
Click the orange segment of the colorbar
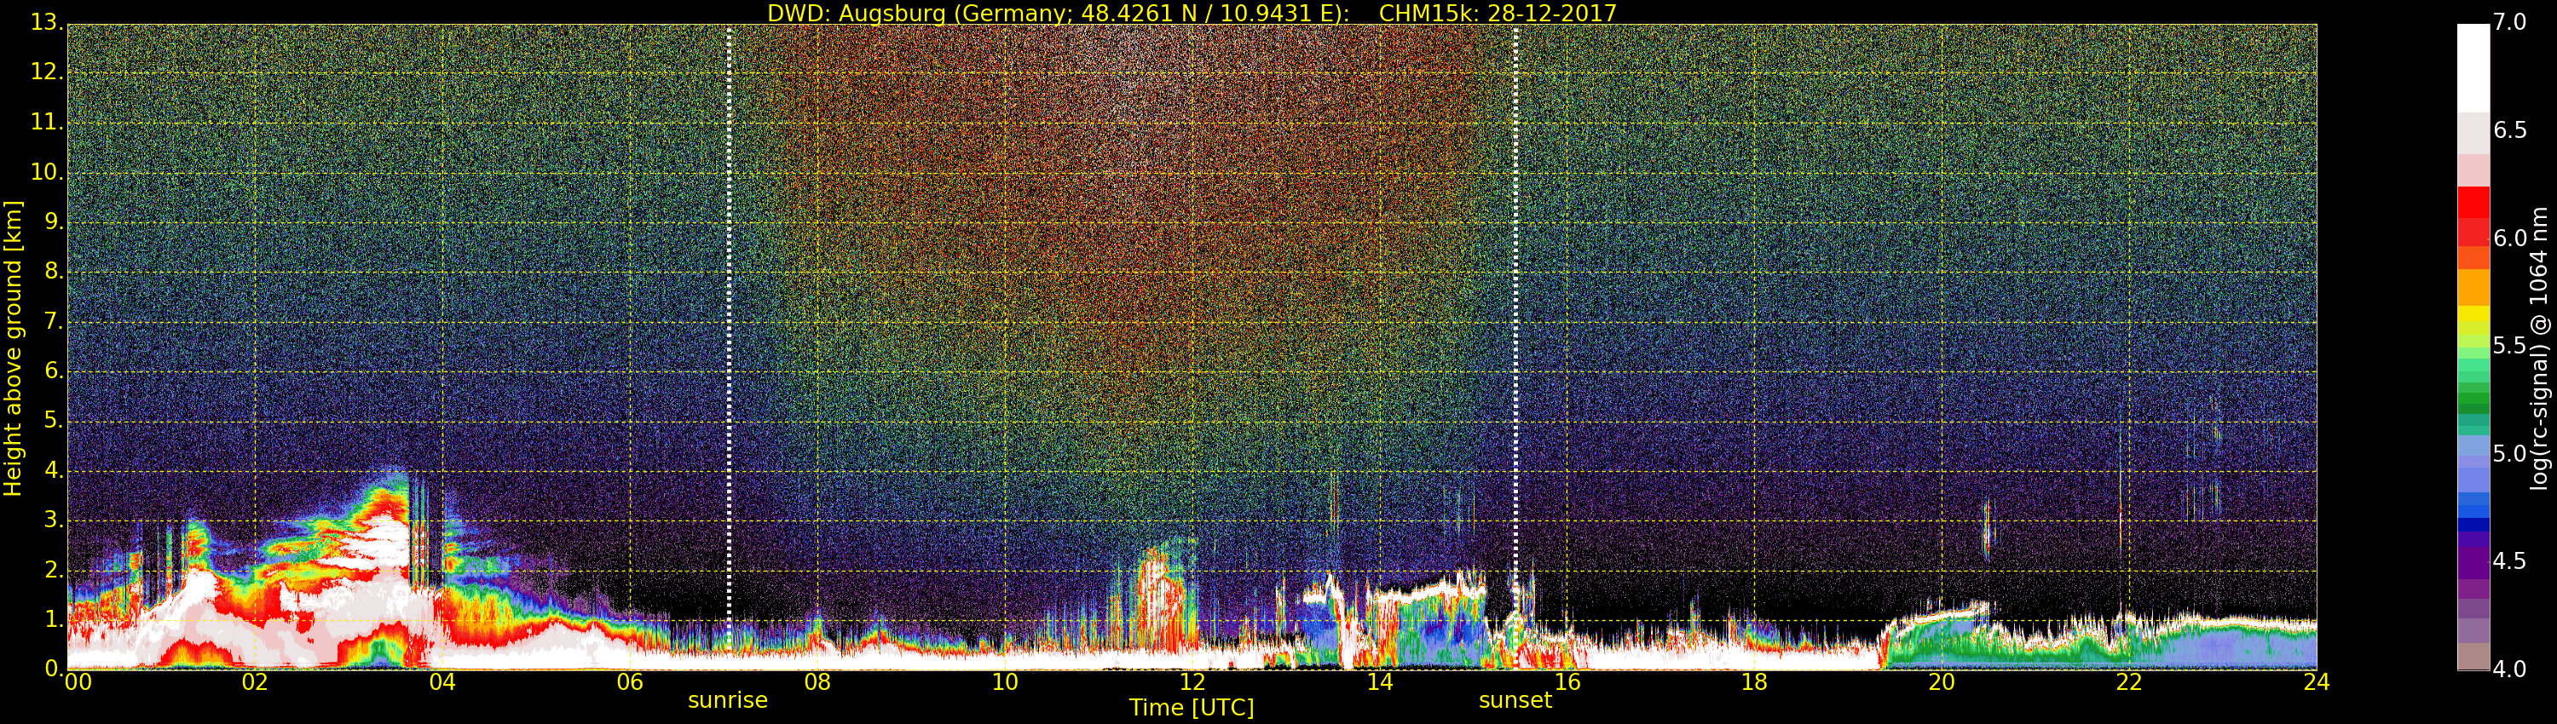[2473, 287]
